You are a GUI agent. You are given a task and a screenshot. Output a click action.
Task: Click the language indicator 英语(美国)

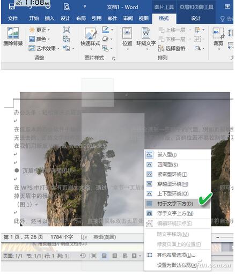tap(105, 237)
